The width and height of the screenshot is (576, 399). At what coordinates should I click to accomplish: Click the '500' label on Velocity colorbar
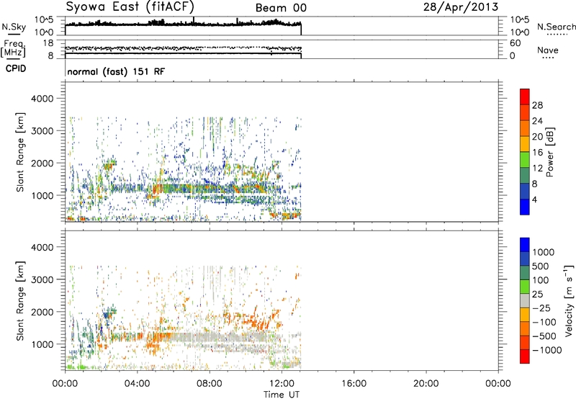coord(540,266)
